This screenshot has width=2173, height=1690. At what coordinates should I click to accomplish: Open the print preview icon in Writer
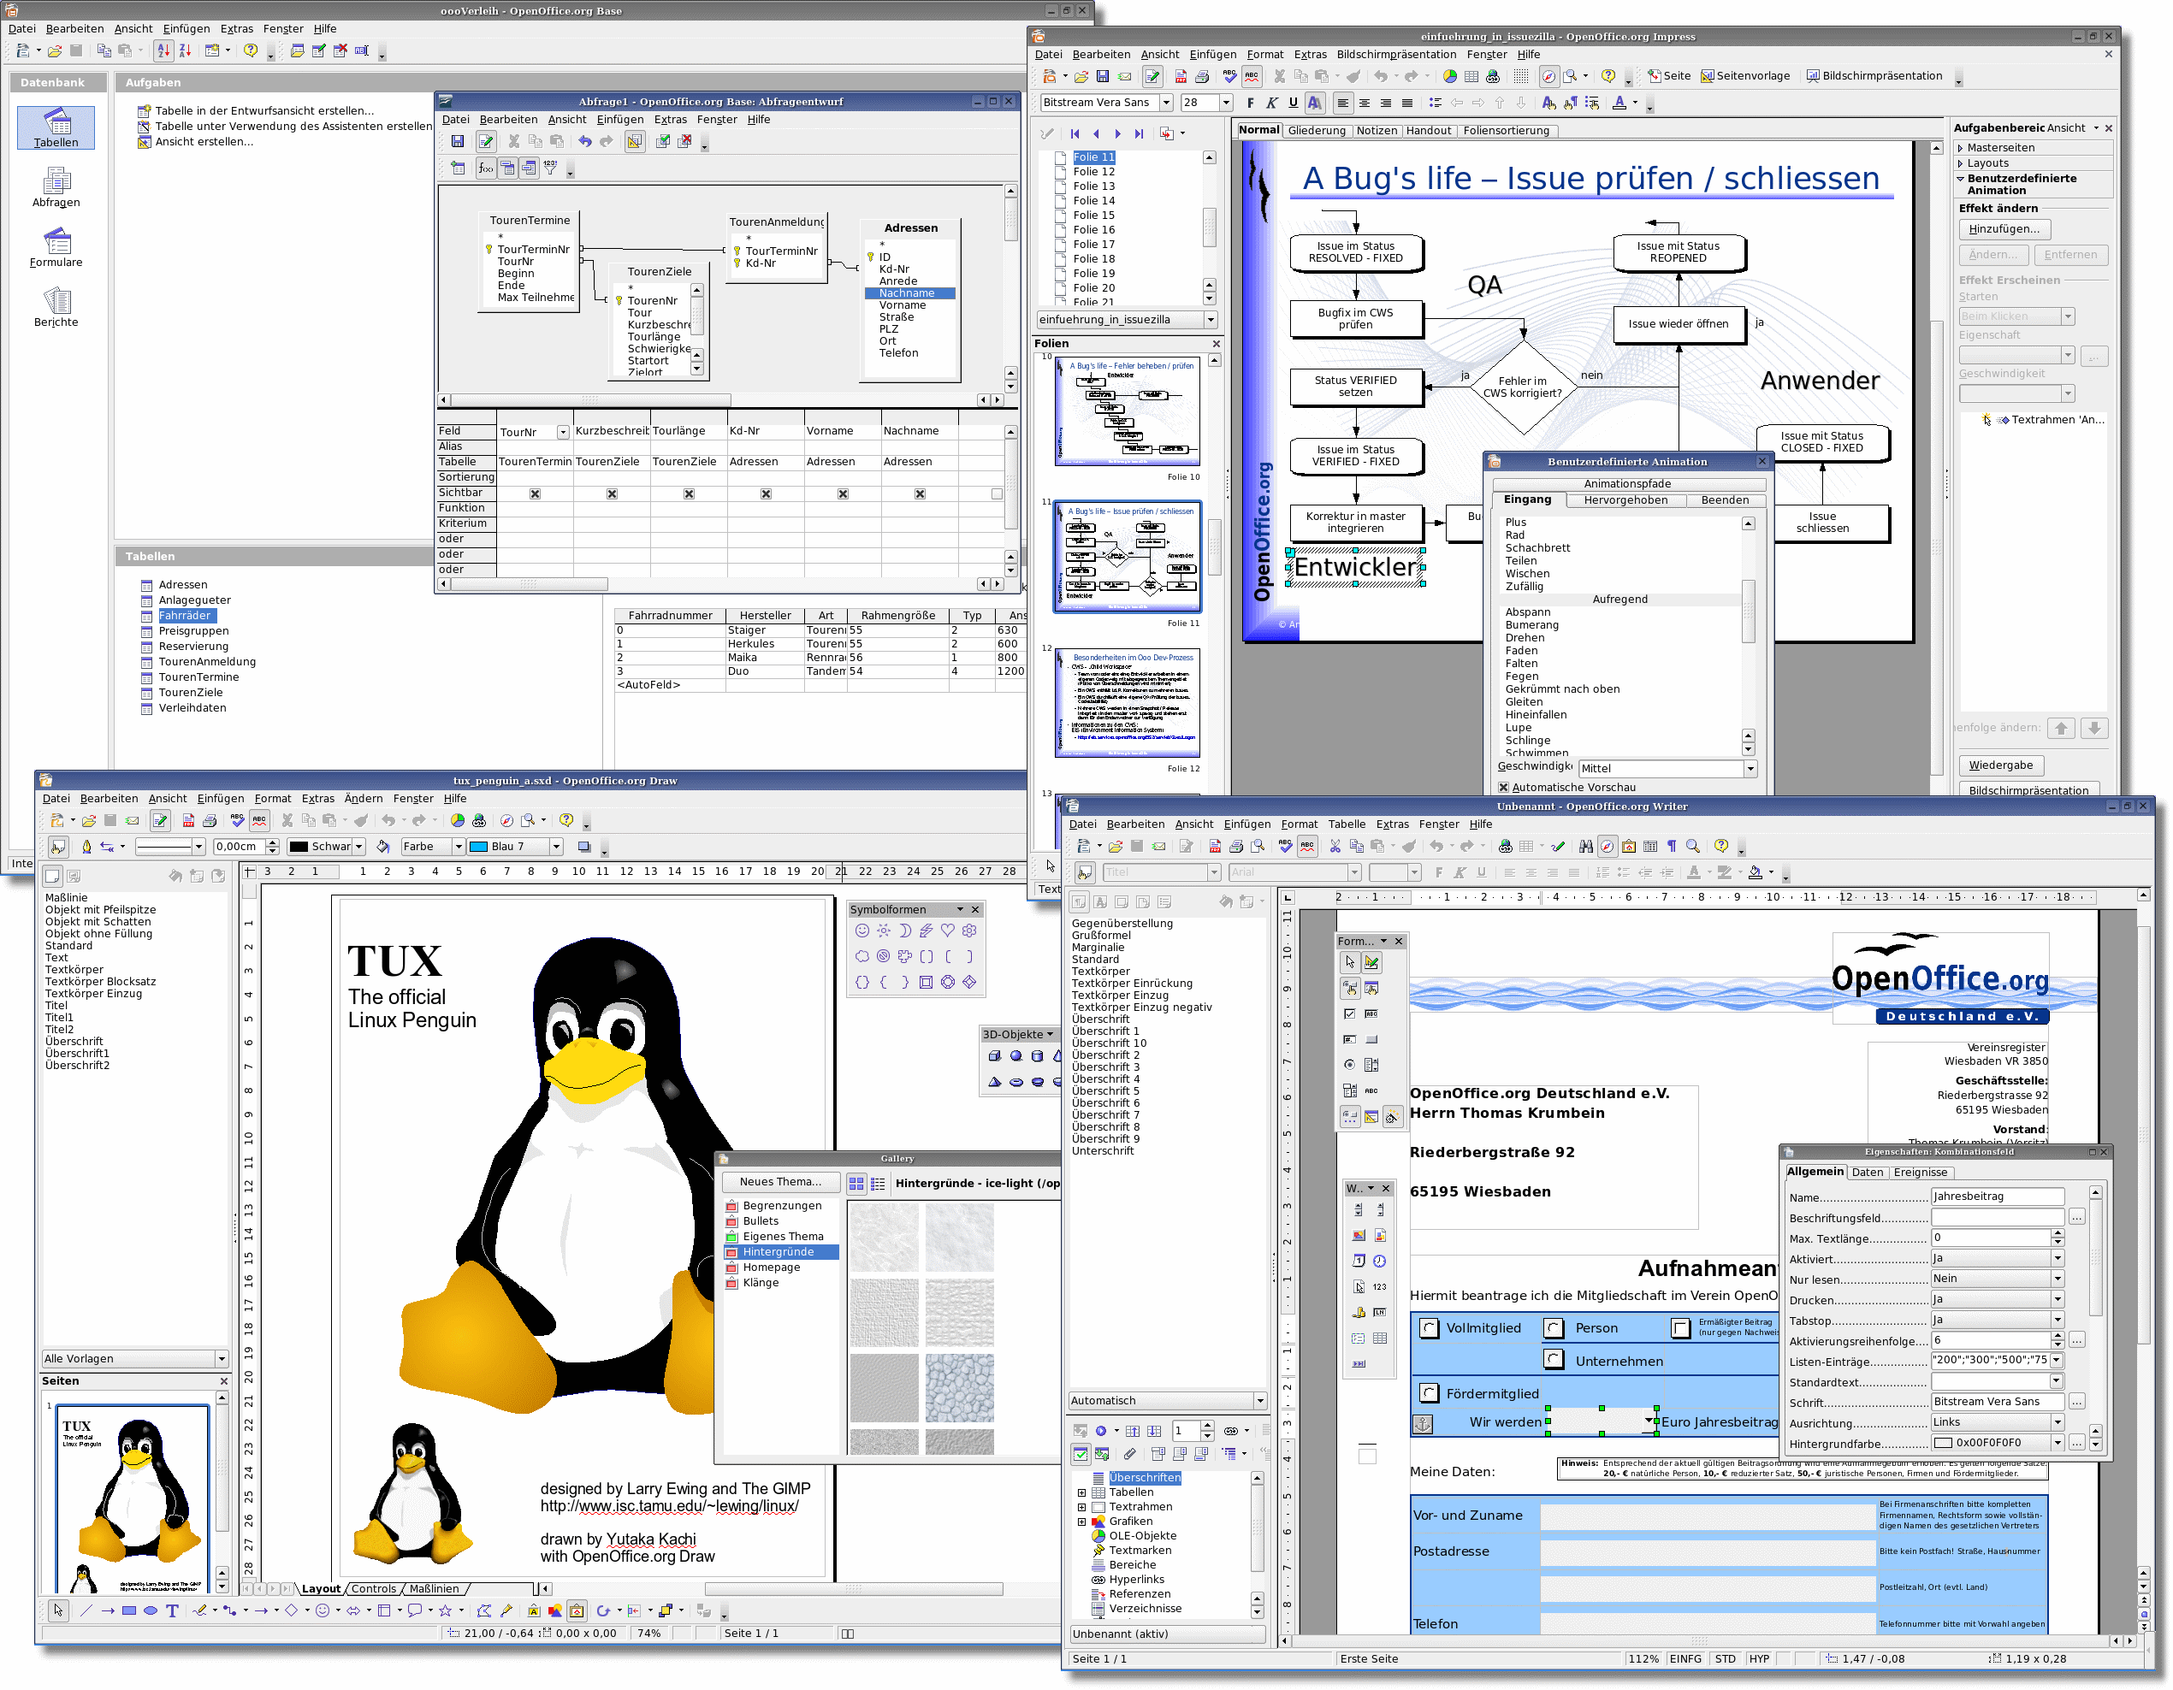pos(1258,847)
